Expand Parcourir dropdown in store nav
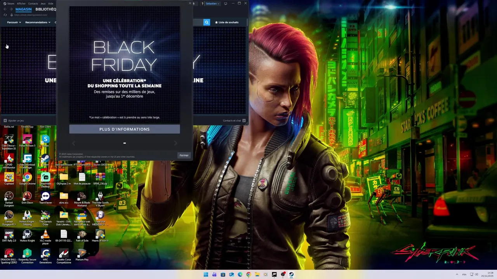 coord(14,22)
